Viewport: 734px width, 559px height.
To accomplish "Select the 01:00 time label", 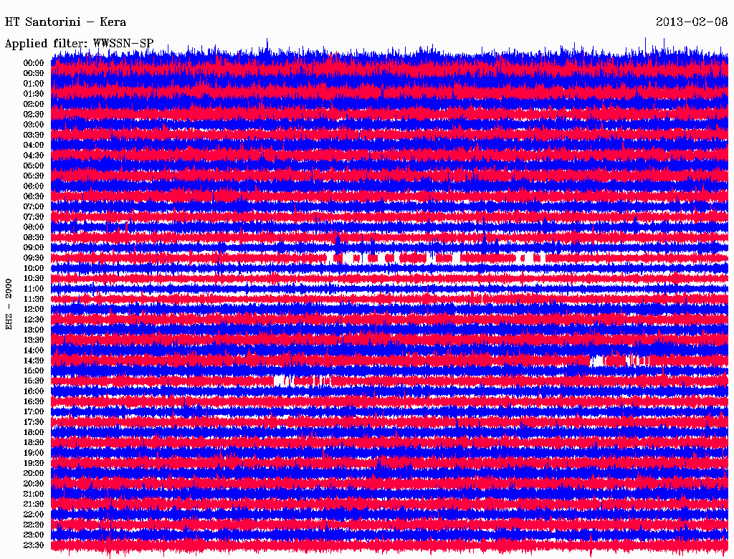I will click(34, 84).
